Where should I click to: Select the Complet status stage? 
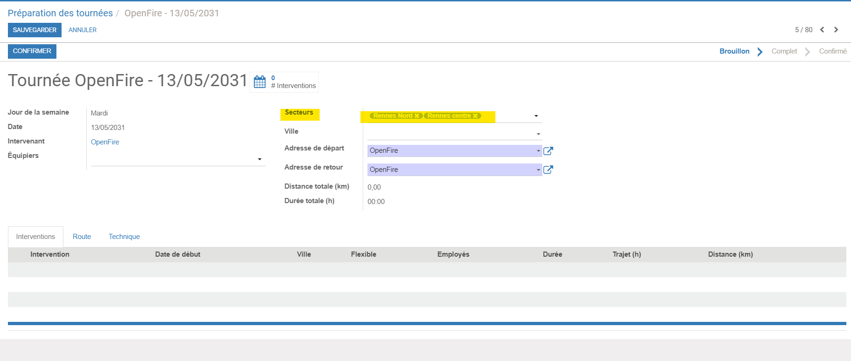[x=784, y=51]
